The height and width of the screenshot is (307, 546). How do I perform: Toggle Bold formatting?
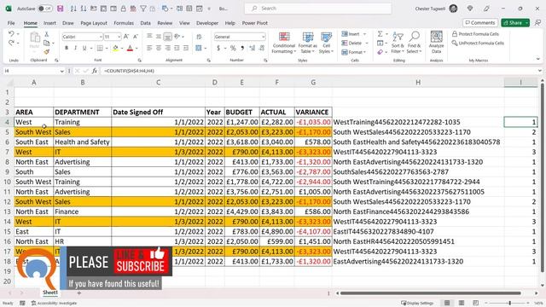(x=67, y=48)
